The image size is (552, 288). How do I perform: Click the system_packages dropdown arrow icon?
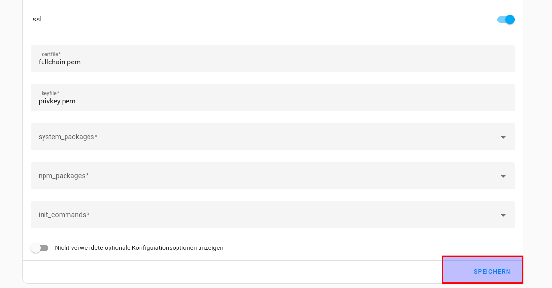tap(503, 137)
